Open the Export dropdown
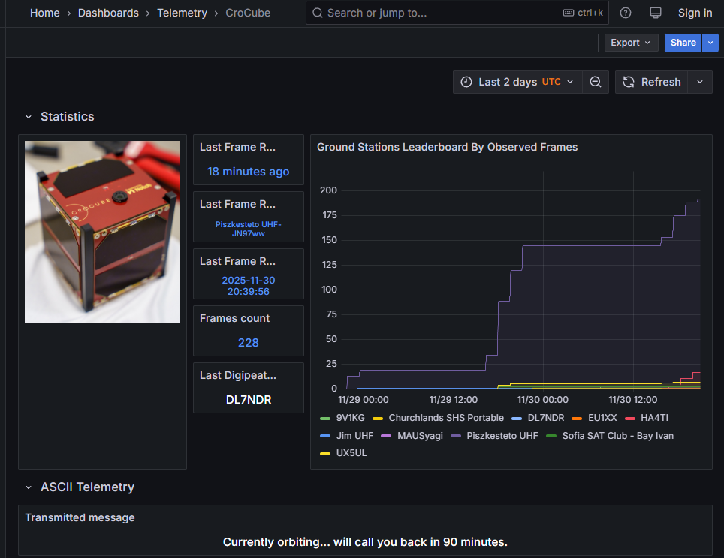 631,43
